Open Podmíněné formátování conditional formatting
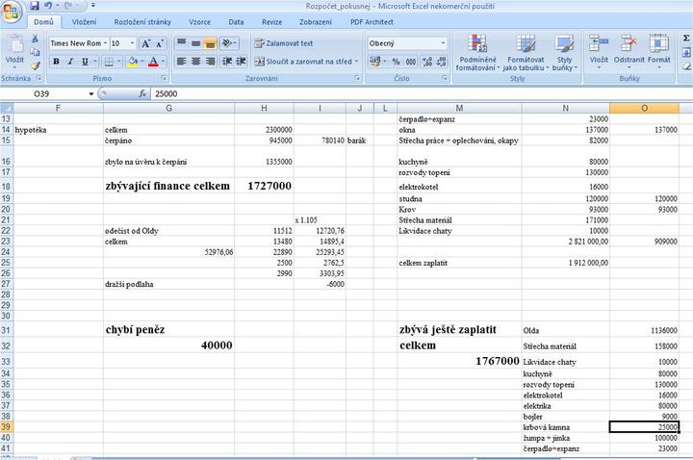This screenshot has width=693, height=460. pos(475,53)
